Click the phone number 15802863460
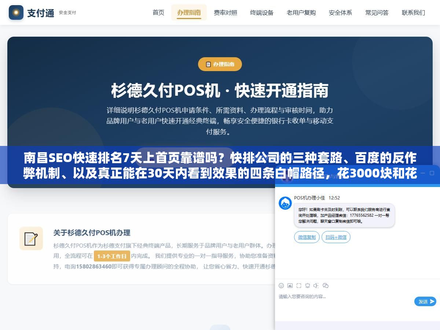 coord(93,267)
